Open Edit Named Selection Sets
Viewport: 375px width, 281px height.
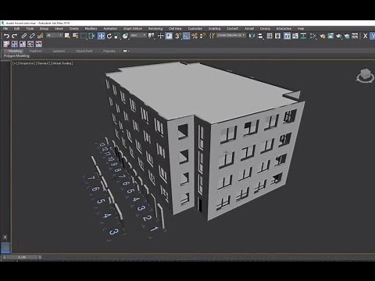click(x=212, y=36)
